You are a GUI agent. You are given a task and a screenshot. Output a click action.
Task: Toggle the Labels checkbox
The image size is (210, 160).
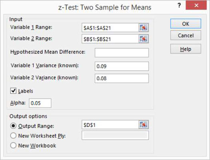[13, 91]
